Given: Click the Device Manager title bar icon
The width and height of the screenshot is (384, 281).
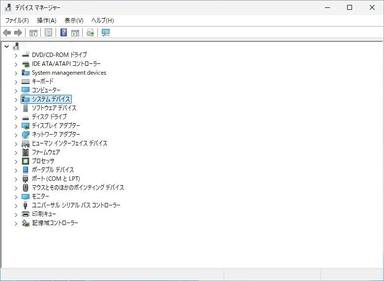Looking at the screenshot, I should (8, 7).
